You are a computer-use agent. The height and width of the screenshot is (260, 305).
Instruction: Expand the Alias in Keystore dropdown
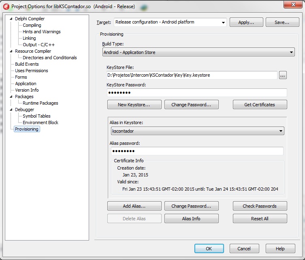click(281, 131)
